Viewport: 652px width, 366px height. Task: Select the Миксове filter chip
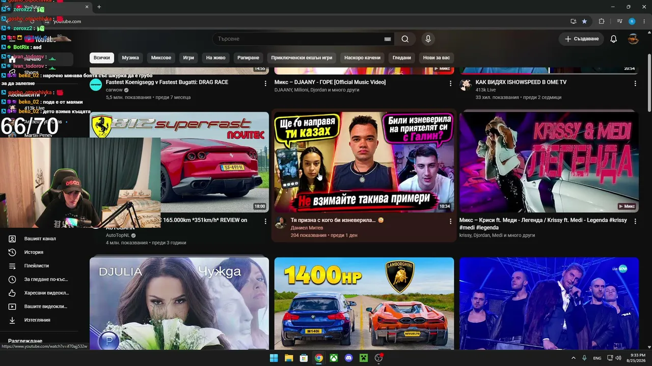[x=161, y=58]
